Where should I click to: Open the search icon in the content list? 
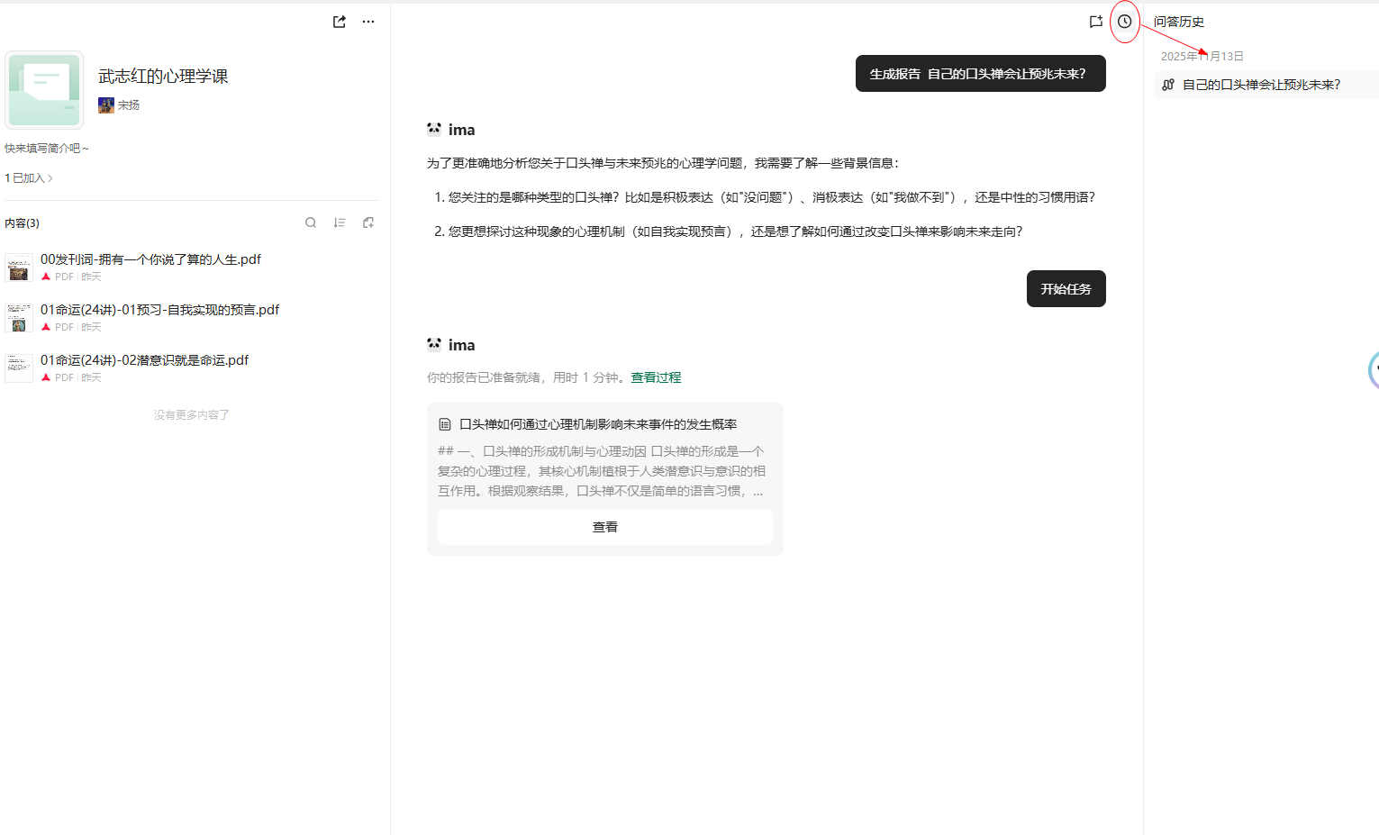pyautogui.click(x=311, y=222)
